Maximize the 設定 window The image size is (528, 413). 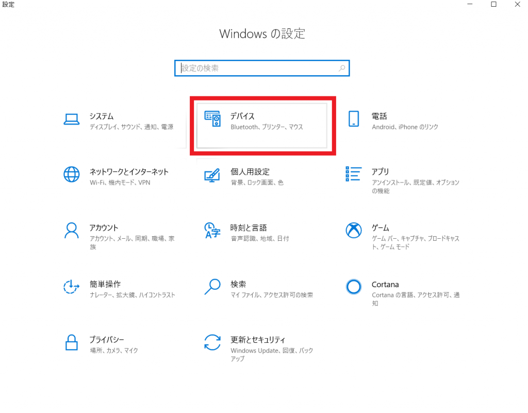[493, 4]
